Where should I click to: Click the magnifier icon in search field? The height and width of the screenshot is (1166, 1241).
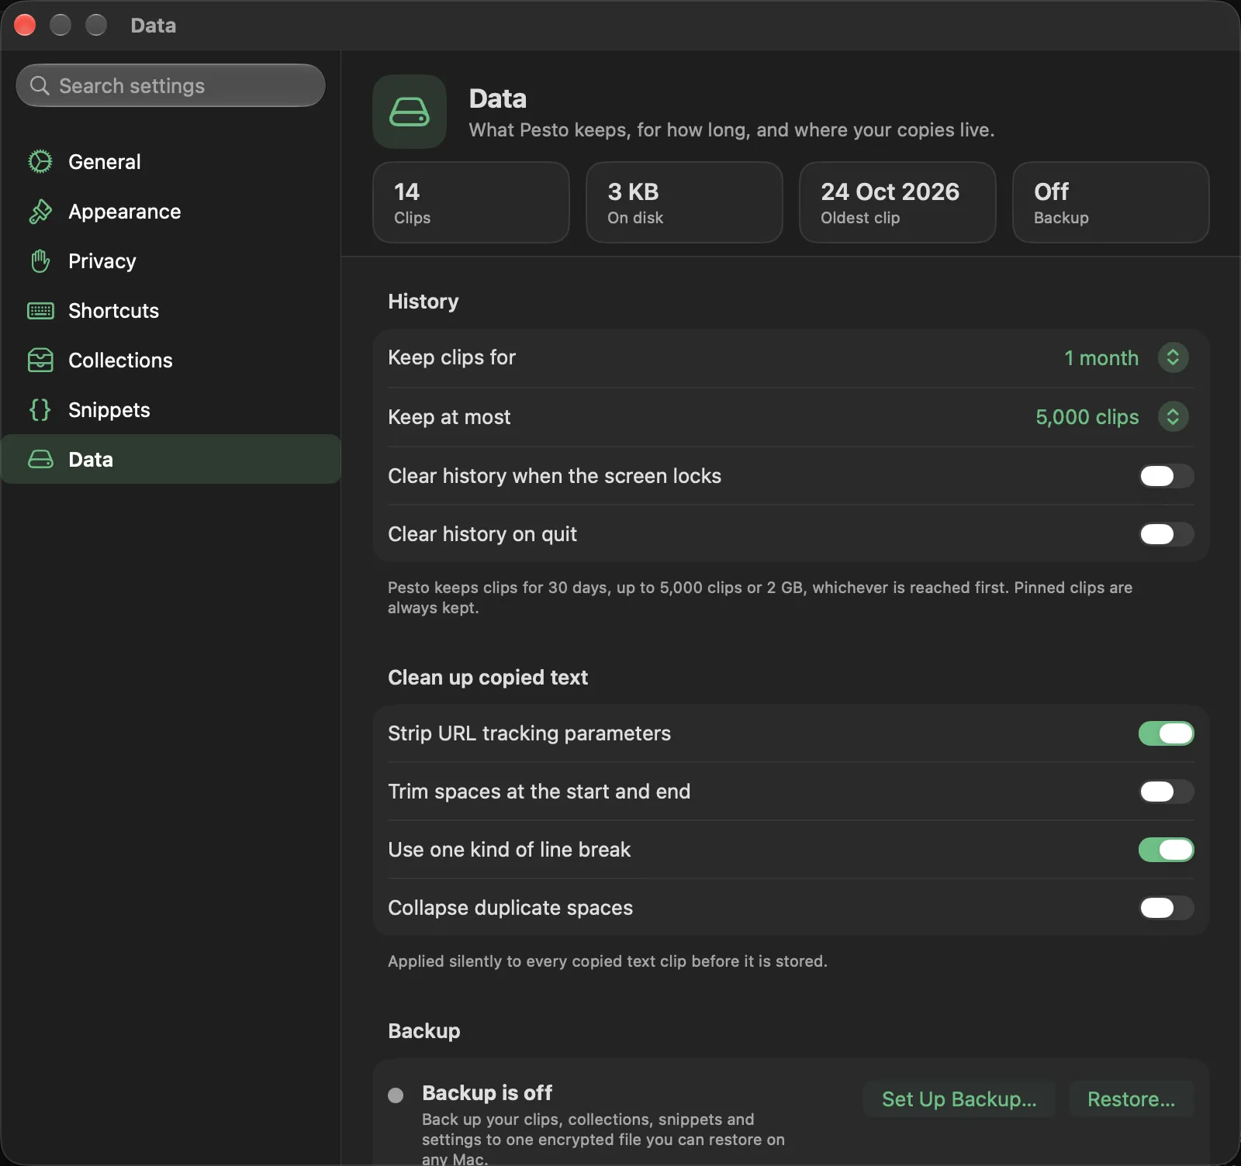(x=40, y=85)
